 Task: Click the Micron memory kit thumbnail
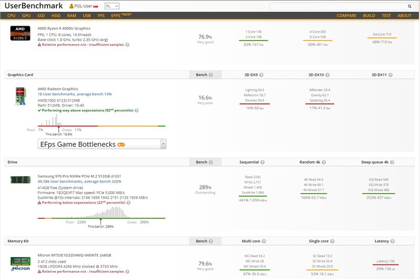tap(20, 264)
